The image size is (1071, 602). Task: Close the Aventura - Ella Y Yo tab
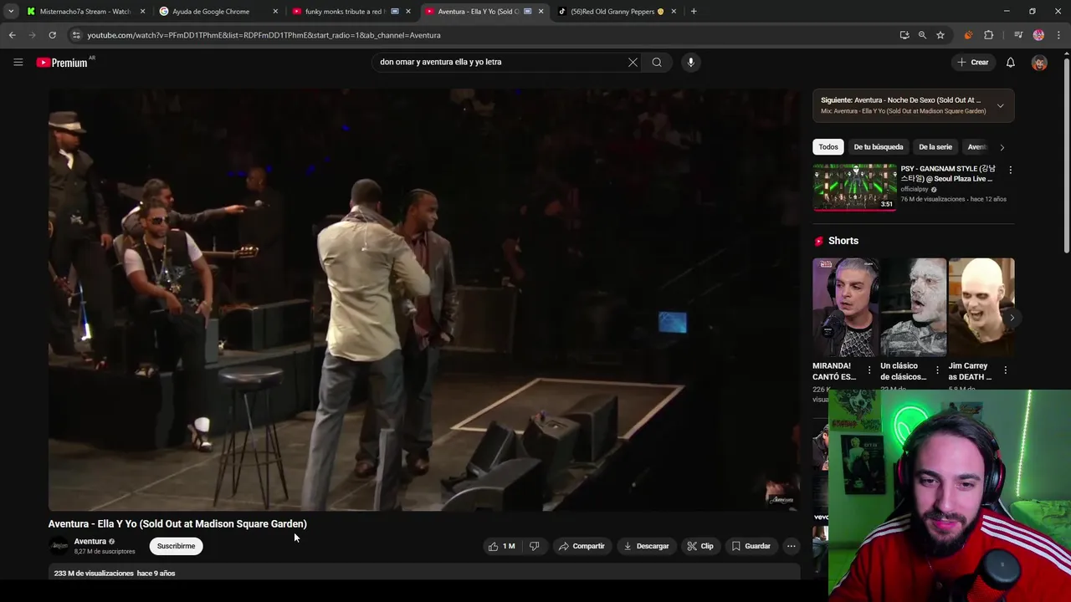(541, 12)
